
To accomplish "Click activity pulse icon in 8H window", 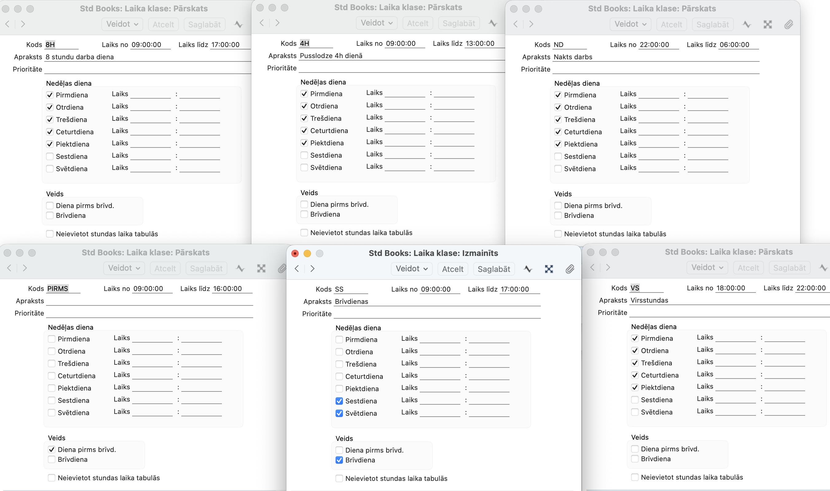I will pyautogui.click(x=238, y=25).
